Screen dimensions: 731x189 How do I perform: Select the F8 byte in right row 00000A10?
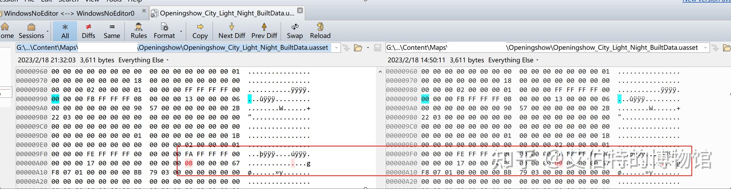pos(425,173)
